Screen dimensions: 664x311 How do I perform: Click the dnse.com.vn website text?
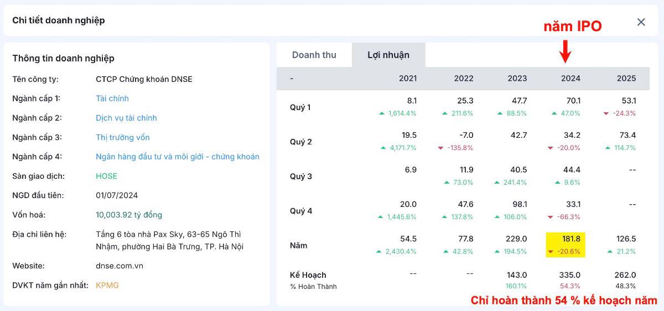pyautogui.click(x=120, y=266)
